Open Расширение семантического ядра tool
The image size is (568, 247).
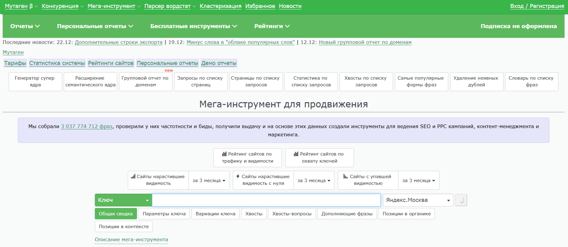(90, 82)
